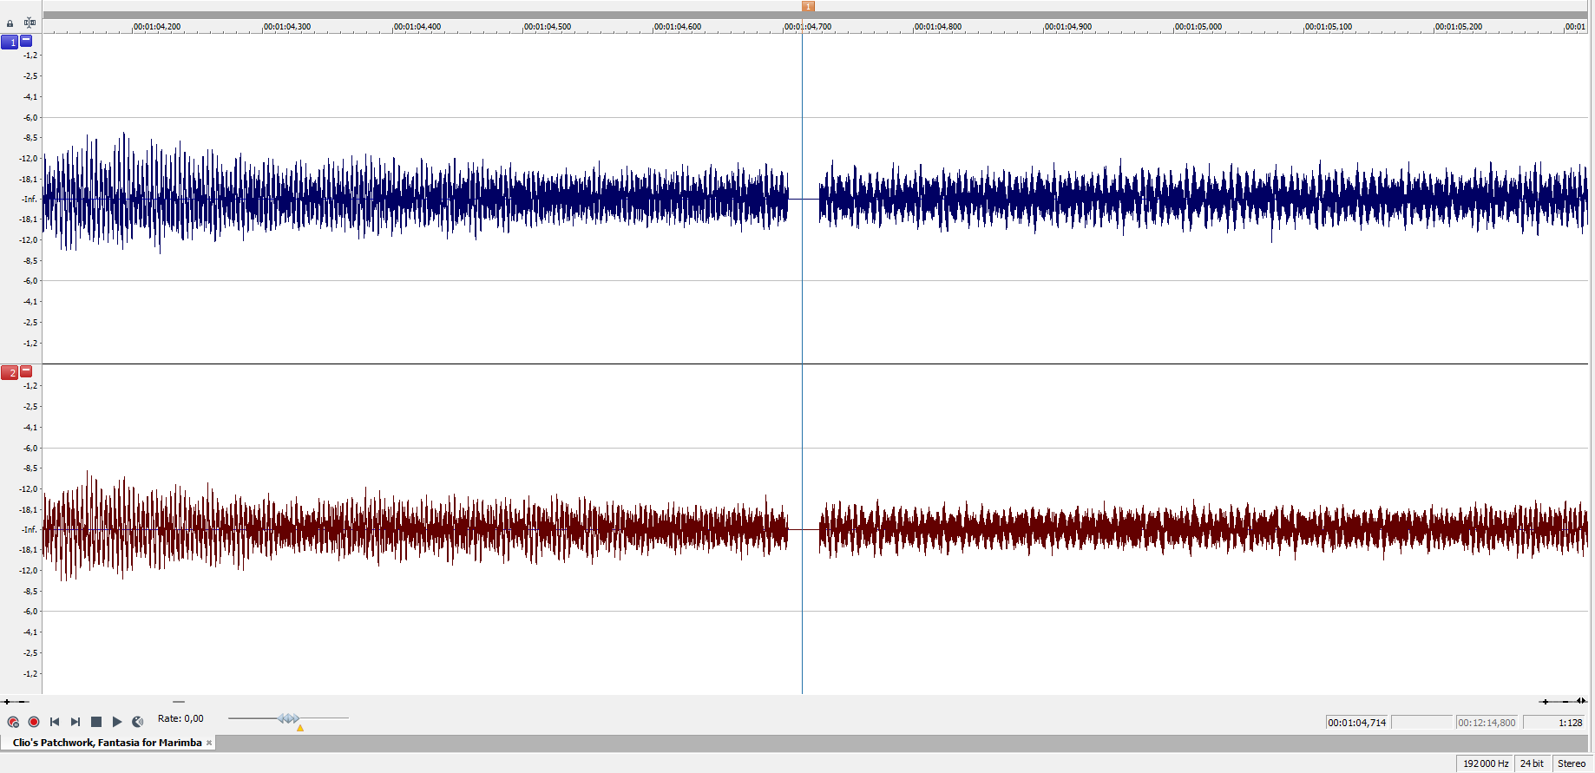The image size is (1595, 773).
Task: Collapse channel 2 with the red minus button
Action: tap(26, 371)
